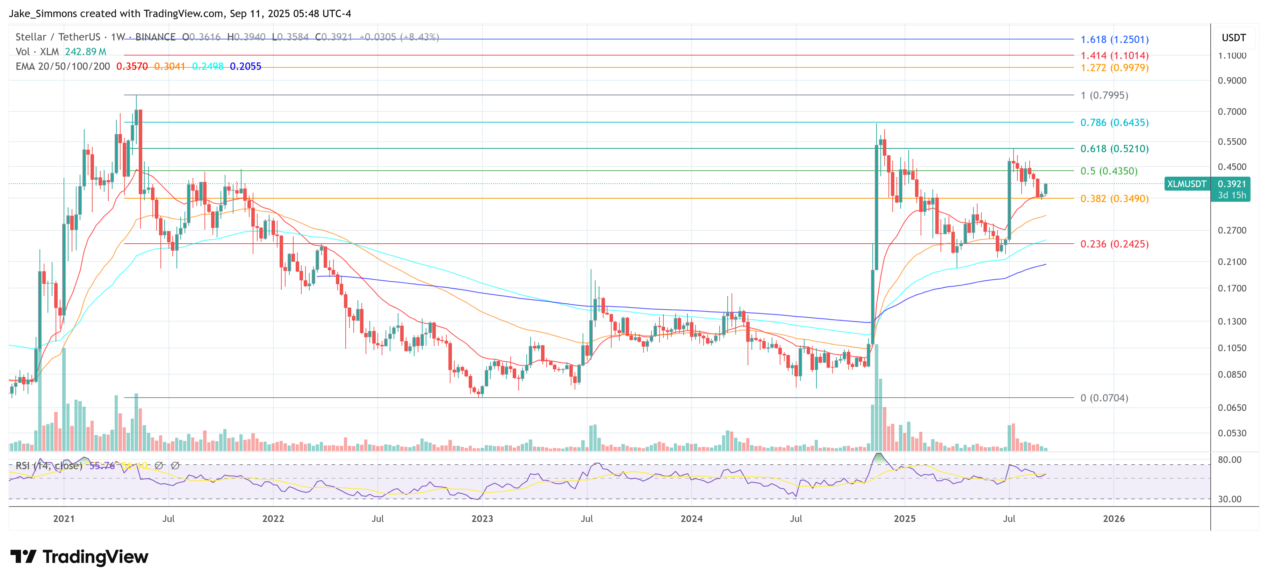
Task: Click the TradingView logo
Action: [x=79, y=557]
